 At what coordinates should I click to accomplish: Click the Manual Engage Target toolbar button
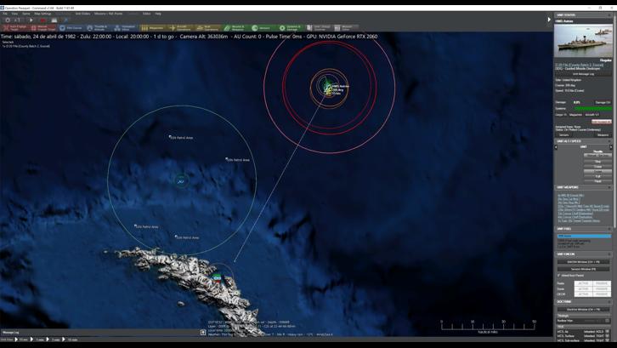point(43,28)
